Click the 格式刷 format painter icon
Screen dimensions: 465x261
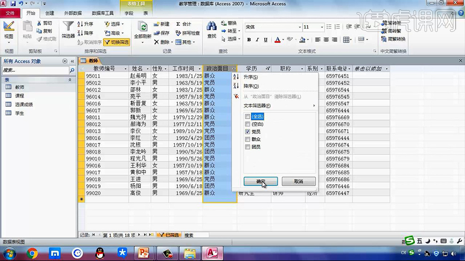(39, 39)
